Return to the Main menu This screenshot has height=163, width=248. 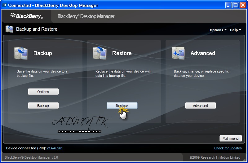click(230, 139)
